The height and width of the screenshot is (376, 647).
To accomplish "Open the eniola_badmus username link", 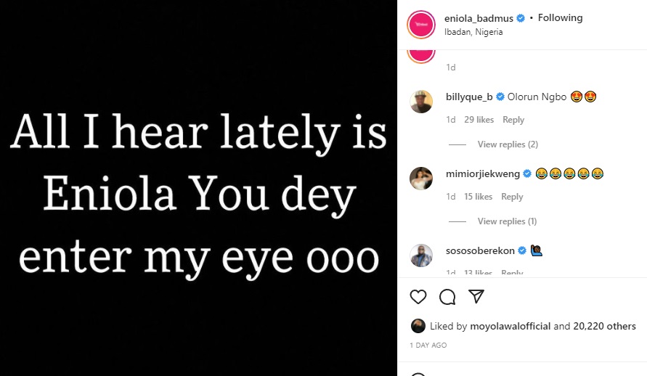I will [479, 18].
